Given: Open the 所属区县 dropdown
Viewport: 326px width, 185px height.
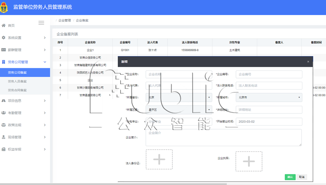Looking at the screenshot, I should coord(179,110).
